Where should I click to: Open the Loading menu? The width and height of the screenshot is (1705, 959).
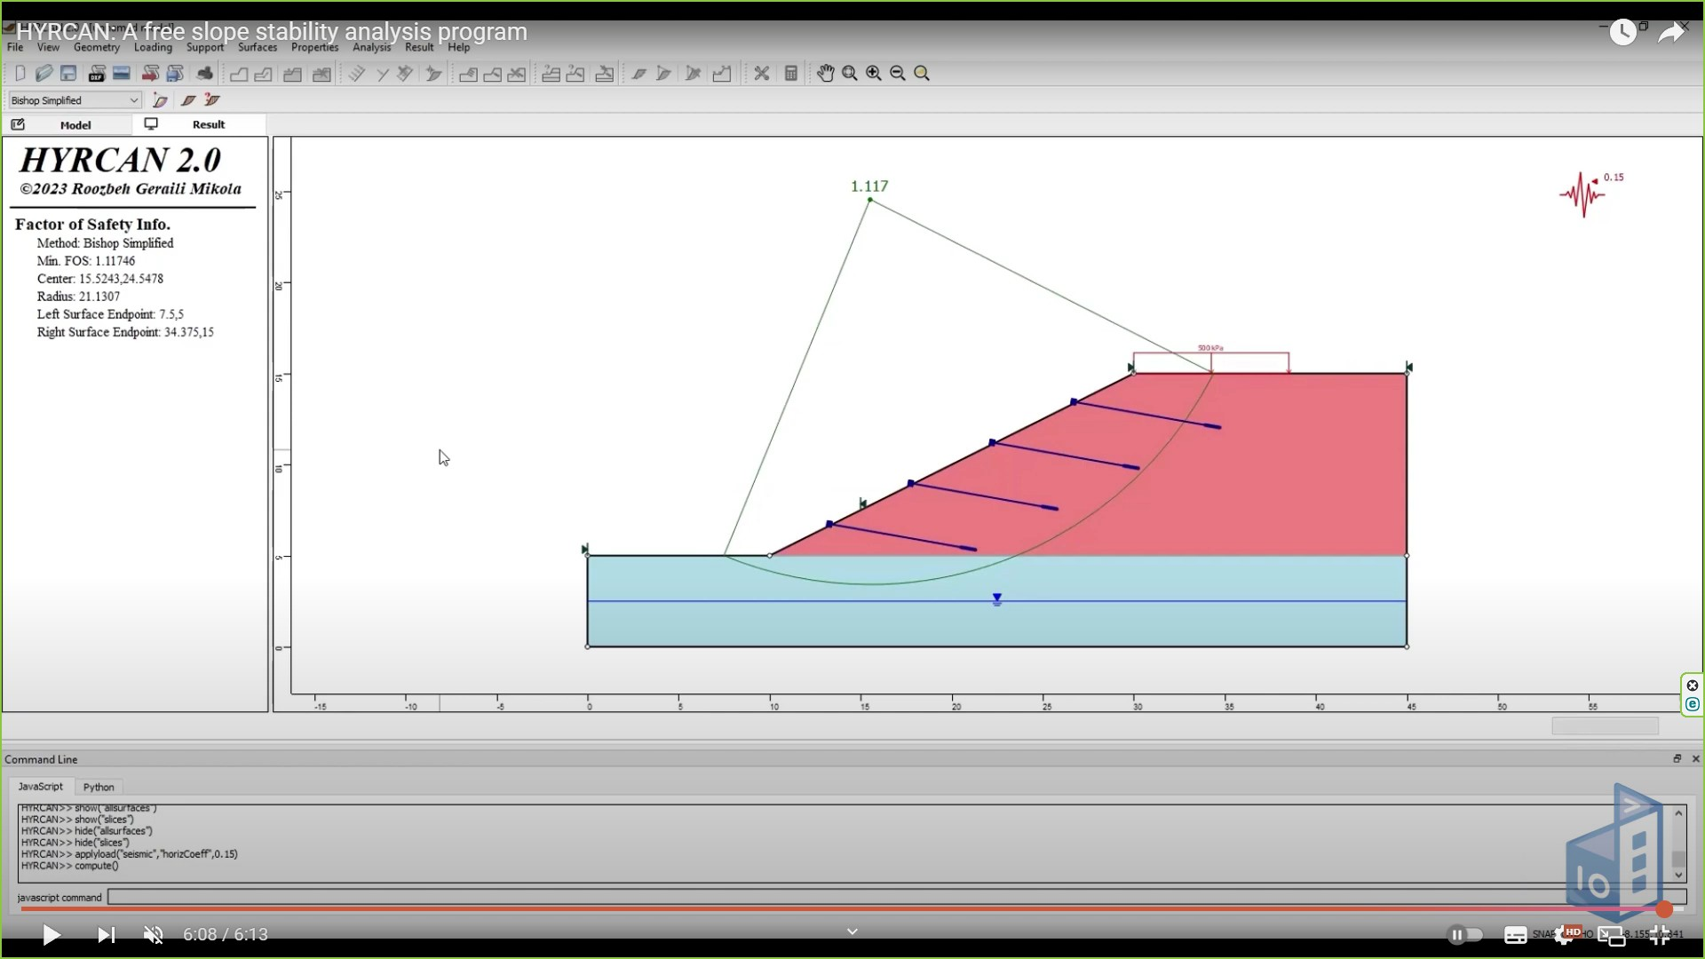(153, 48)
